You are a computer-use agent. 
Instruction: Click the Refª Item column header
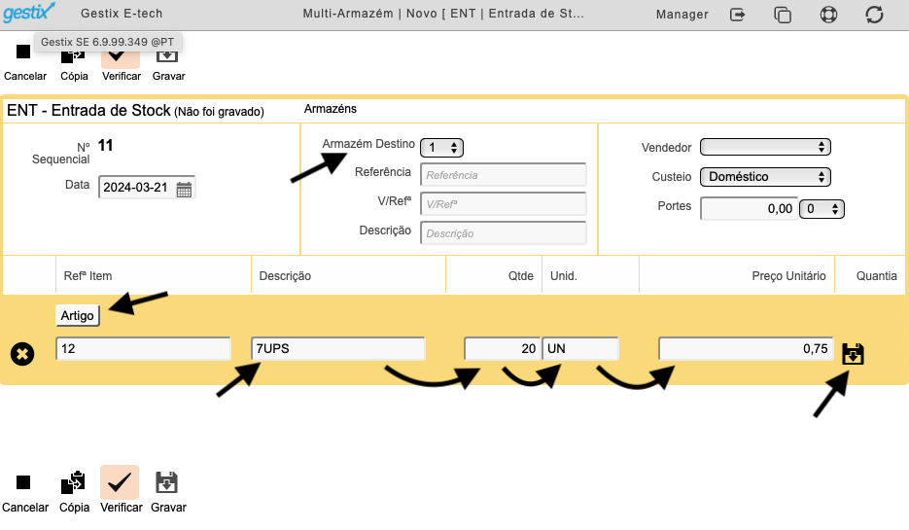pyautogui.click(x=88, y=276)
